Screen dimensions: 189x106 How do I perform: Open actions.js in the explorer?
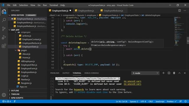[x=27, y=36]
